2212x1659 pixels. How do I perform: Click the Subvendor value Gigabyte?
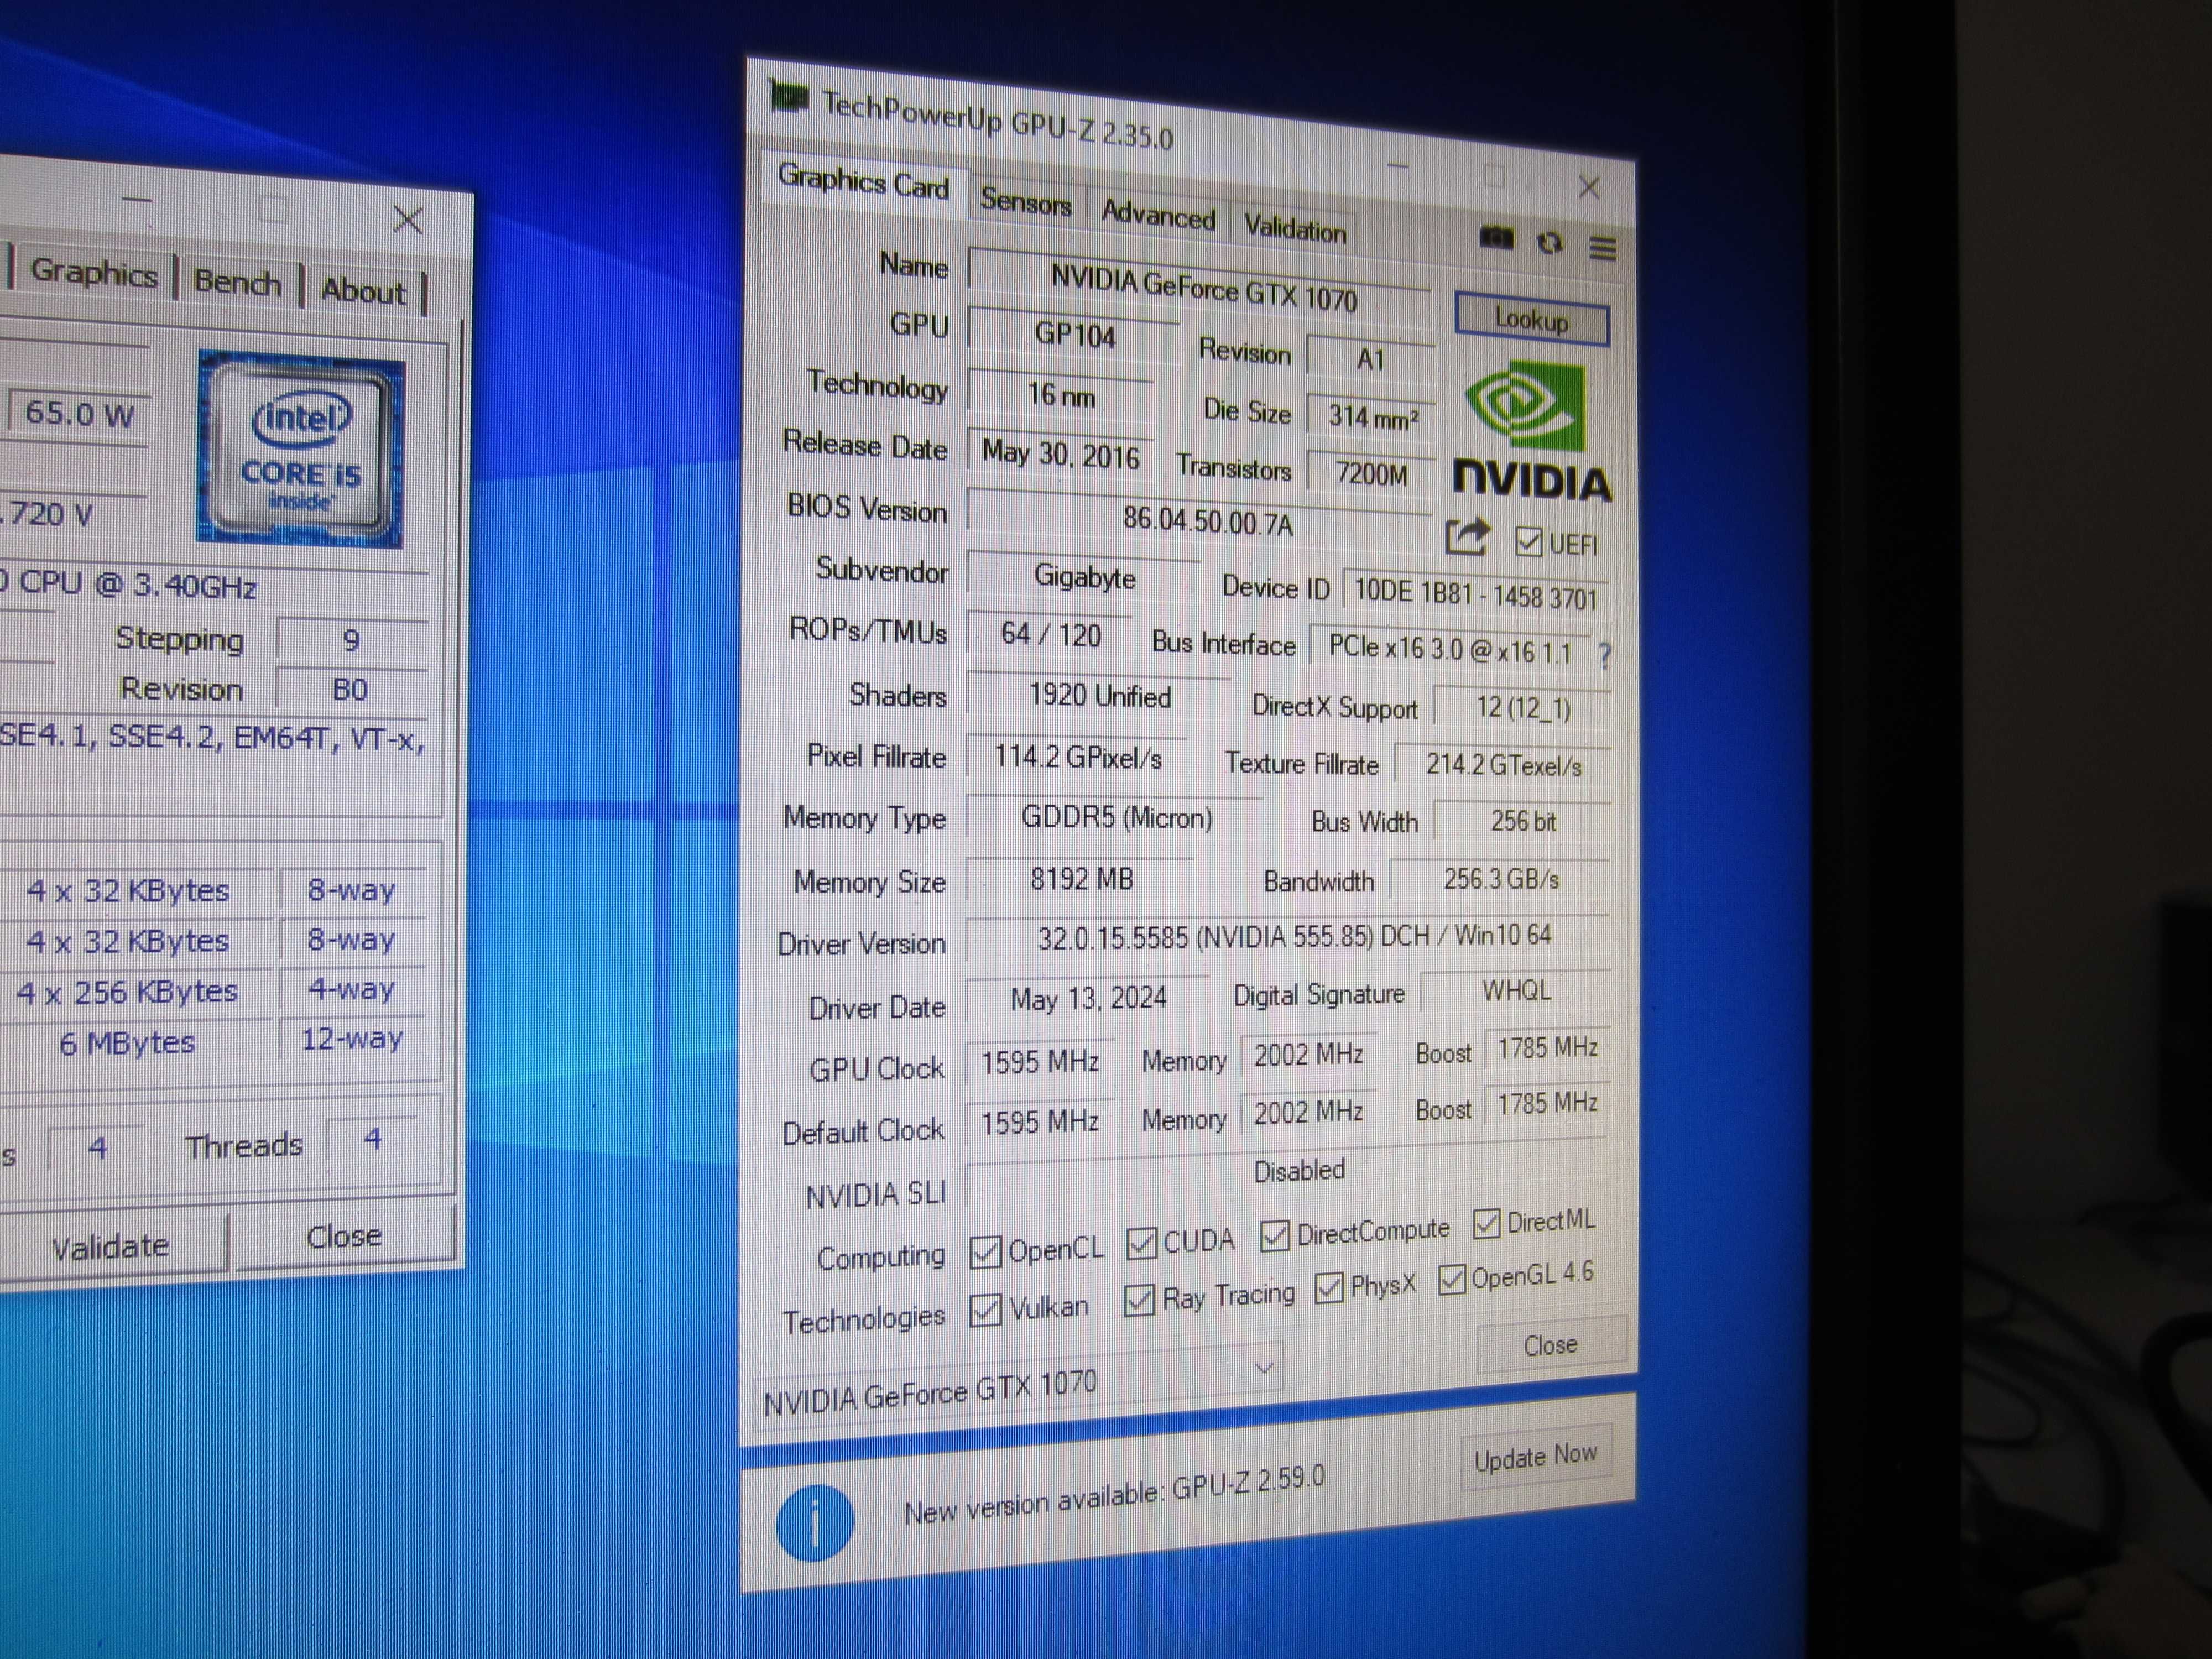point(1084,577)
